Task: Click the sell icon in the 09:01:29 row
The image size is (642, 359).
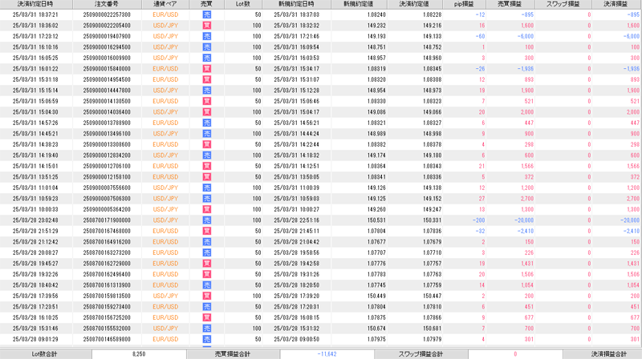Action: click(x=207, y=340)
